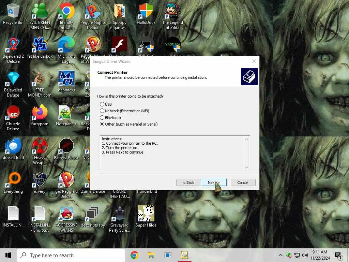The image size is (349, 262).
Task: Select the Graveyard Party Scre... icon
Action: 120,219
